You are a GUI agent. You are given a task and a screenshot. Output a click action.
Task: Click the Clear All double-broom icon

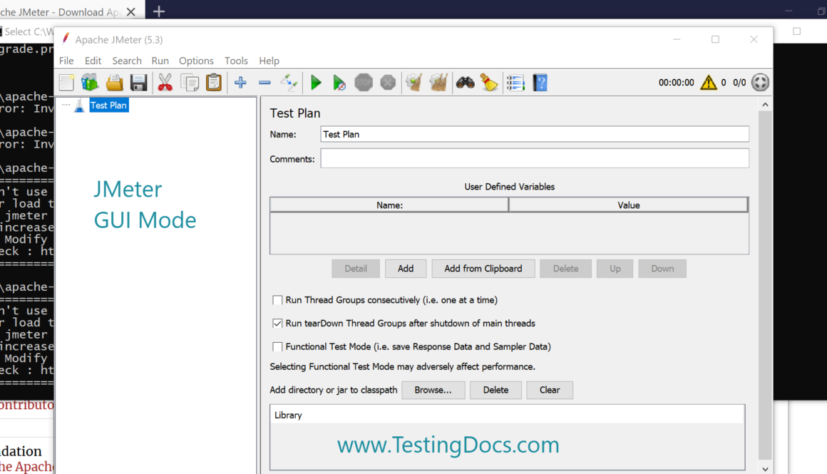pos(438,83)
